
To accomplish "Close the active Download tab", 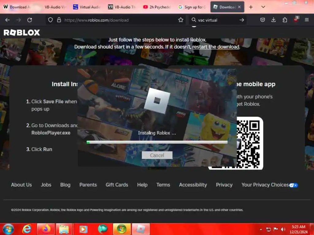I will pyautogui.click(x=239, y=7).
